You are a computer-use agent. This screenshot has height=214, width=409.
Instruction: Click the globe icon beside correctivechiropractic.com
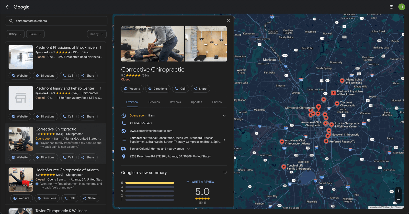pos(124,131)
